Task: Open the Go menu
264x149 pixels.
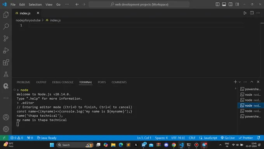Action: (x=58, y=5)
